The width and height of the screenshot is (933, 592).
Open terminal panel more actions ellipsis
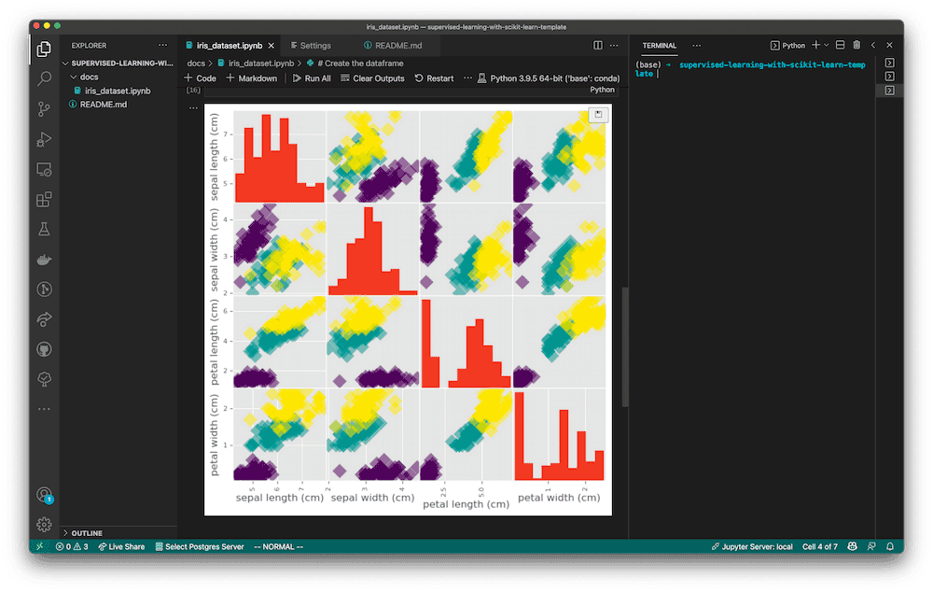pos(697,45)
